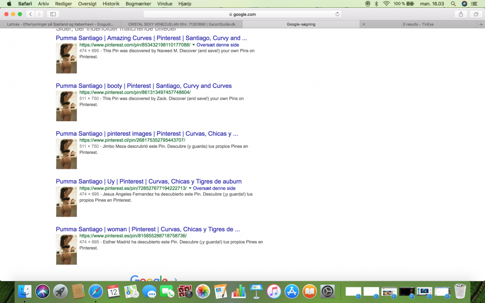
Task: Expand options arrow beside pinterest.es/pin/728527677194222713 URL
Action: (x=190, y=188)
